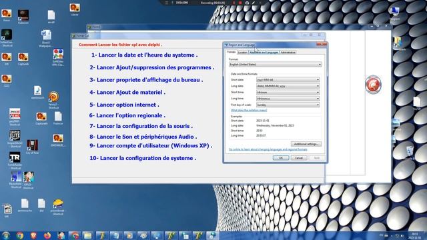Open the Windows Start orb

click(6, 235)
